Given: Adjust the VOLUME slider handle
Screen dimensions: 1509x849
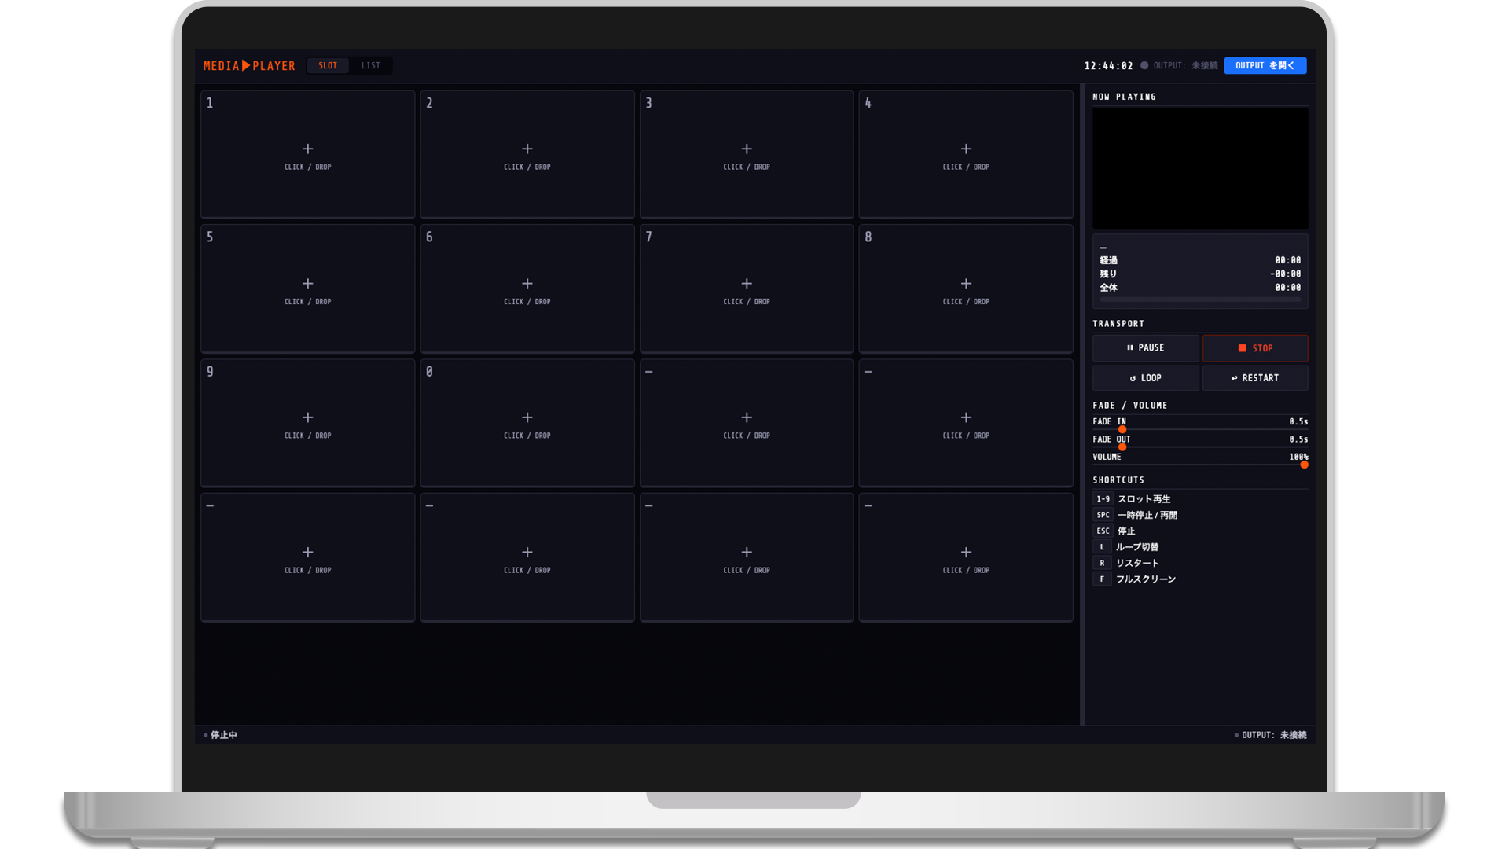Looking at the screenshot, I should pyautogui.click(x=1304, y=465).
